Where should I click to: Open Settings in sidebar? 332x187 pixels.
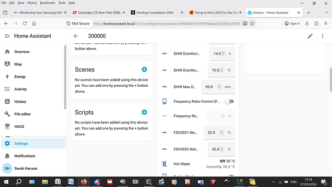(33, 144)
